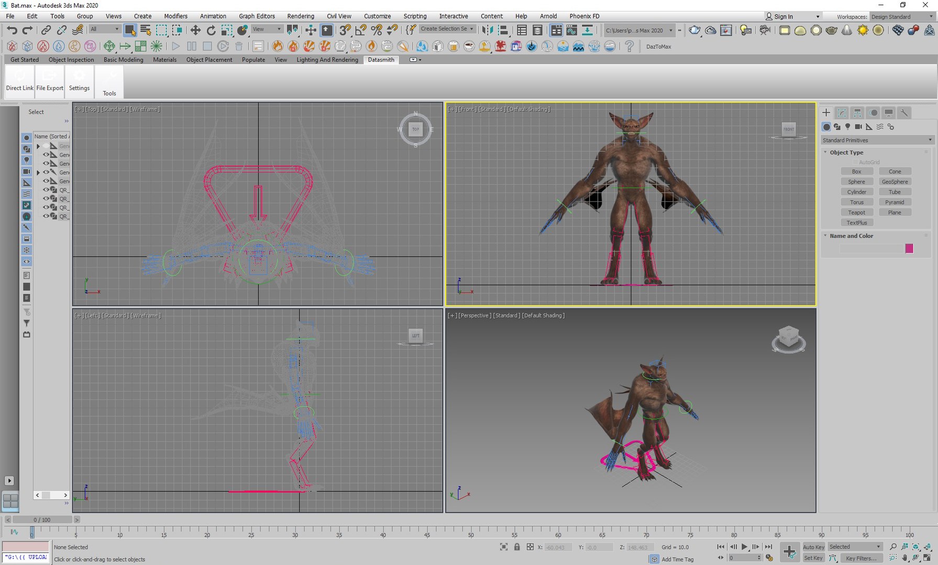The image size is (938, 565).
Task: Click the Mirror tool icon
Action: coord(487,30)
